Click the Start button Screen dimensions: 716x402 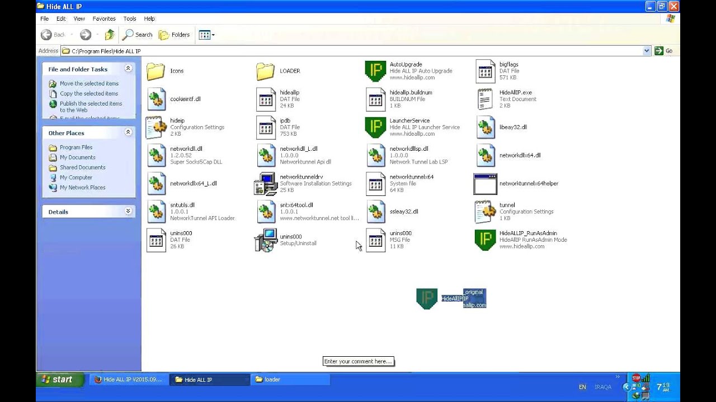pos(60,380)
